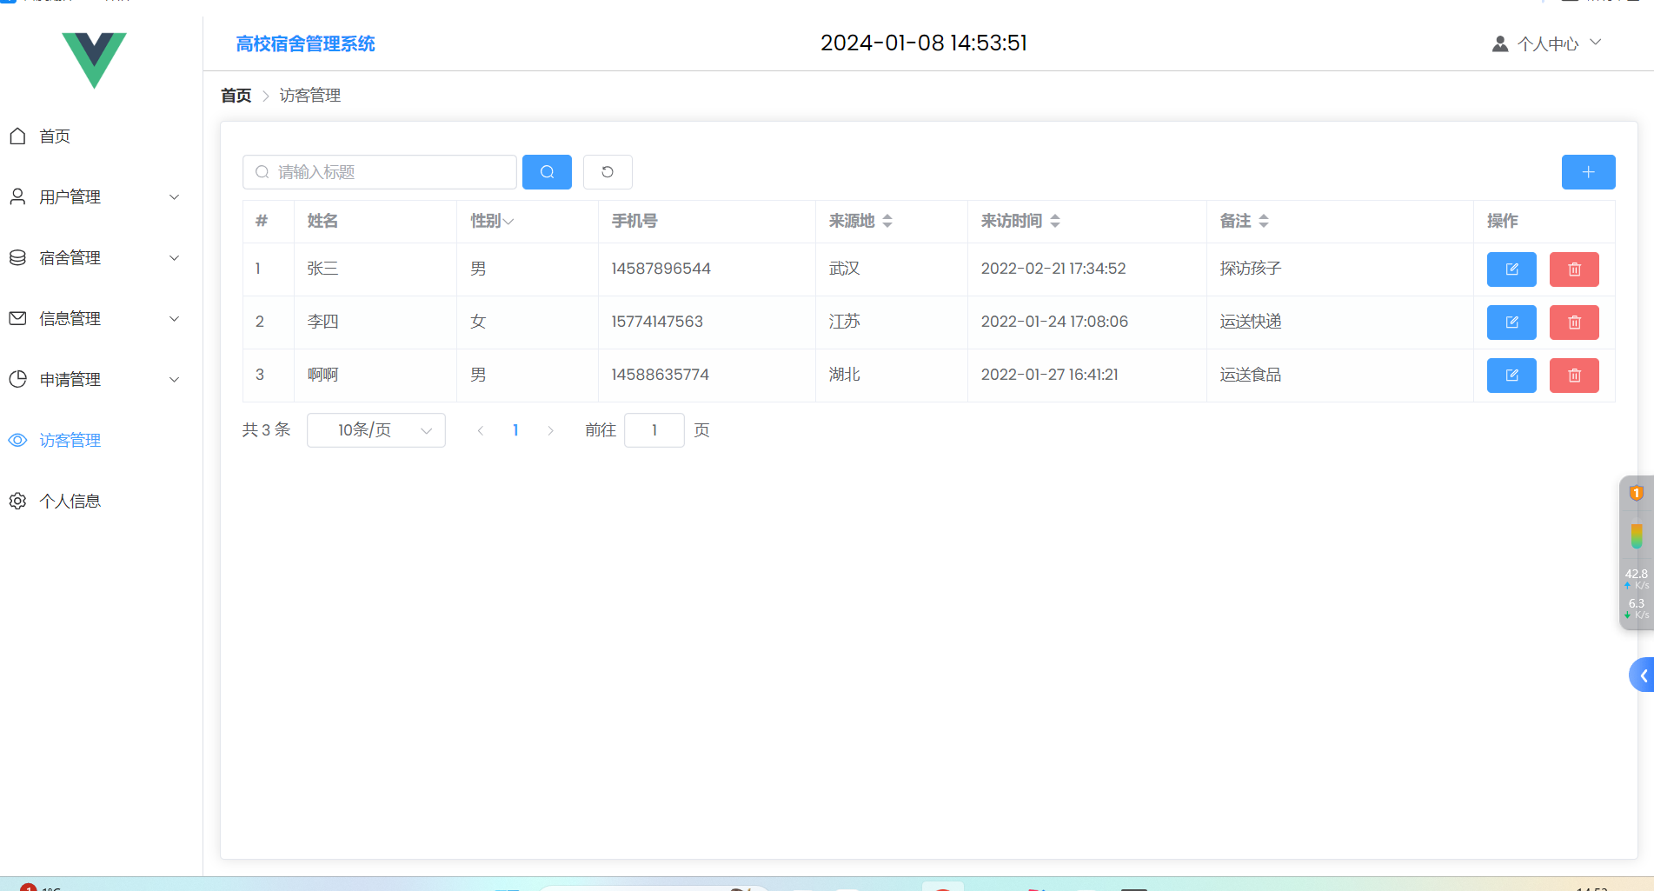Select 访客管理 menu item

[x=70, y=440]
